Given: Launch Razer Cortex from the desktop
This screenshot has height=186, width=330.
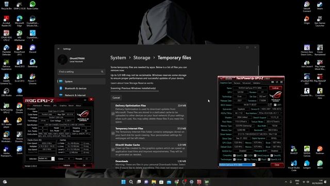Looking at the screenshot, I should click(x=32, y=6).
